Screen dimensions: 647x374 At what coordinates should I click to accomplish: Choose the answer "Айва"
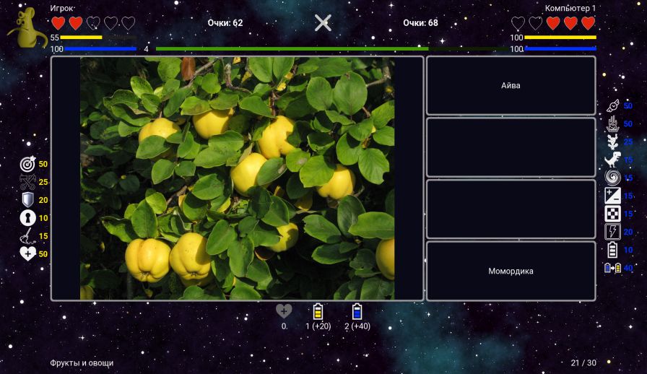pyautogui.click(x=511, y=86)
